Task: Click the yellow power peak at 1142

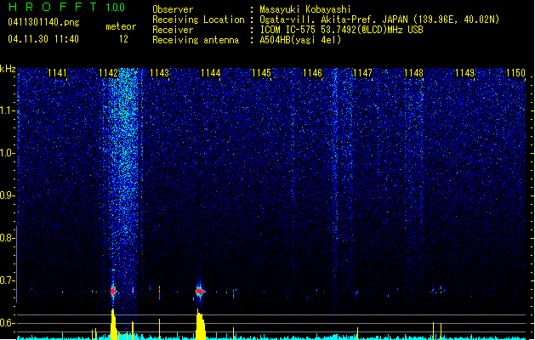Action: pyautogui.click(x=114, y=324)
